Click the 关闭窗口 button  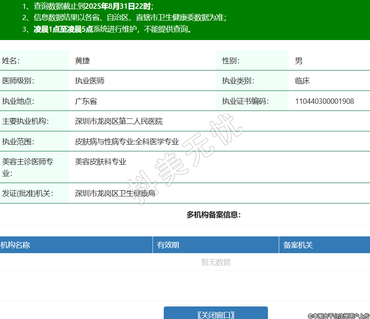215,314
